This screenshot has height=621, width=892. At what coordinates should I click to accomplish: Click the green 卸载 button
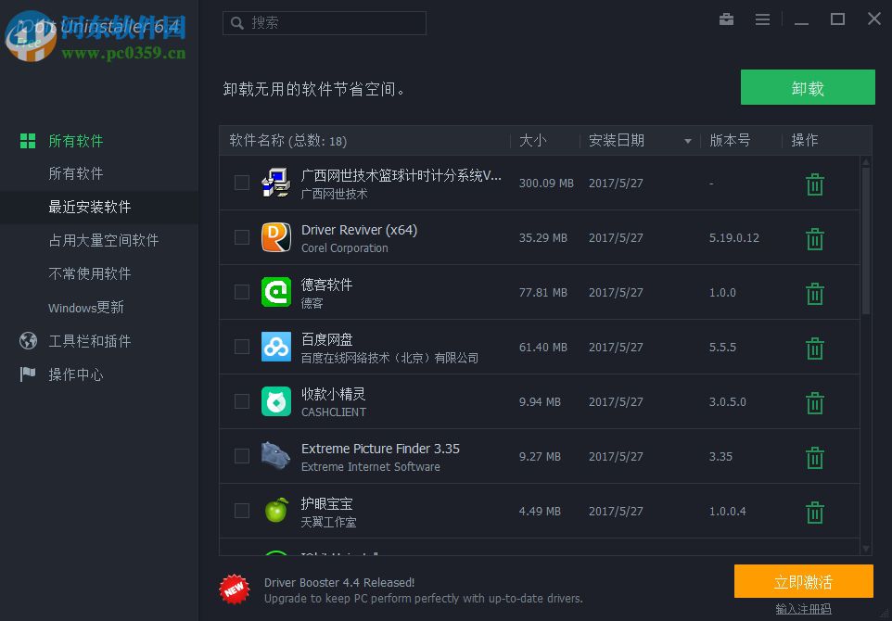808,87
